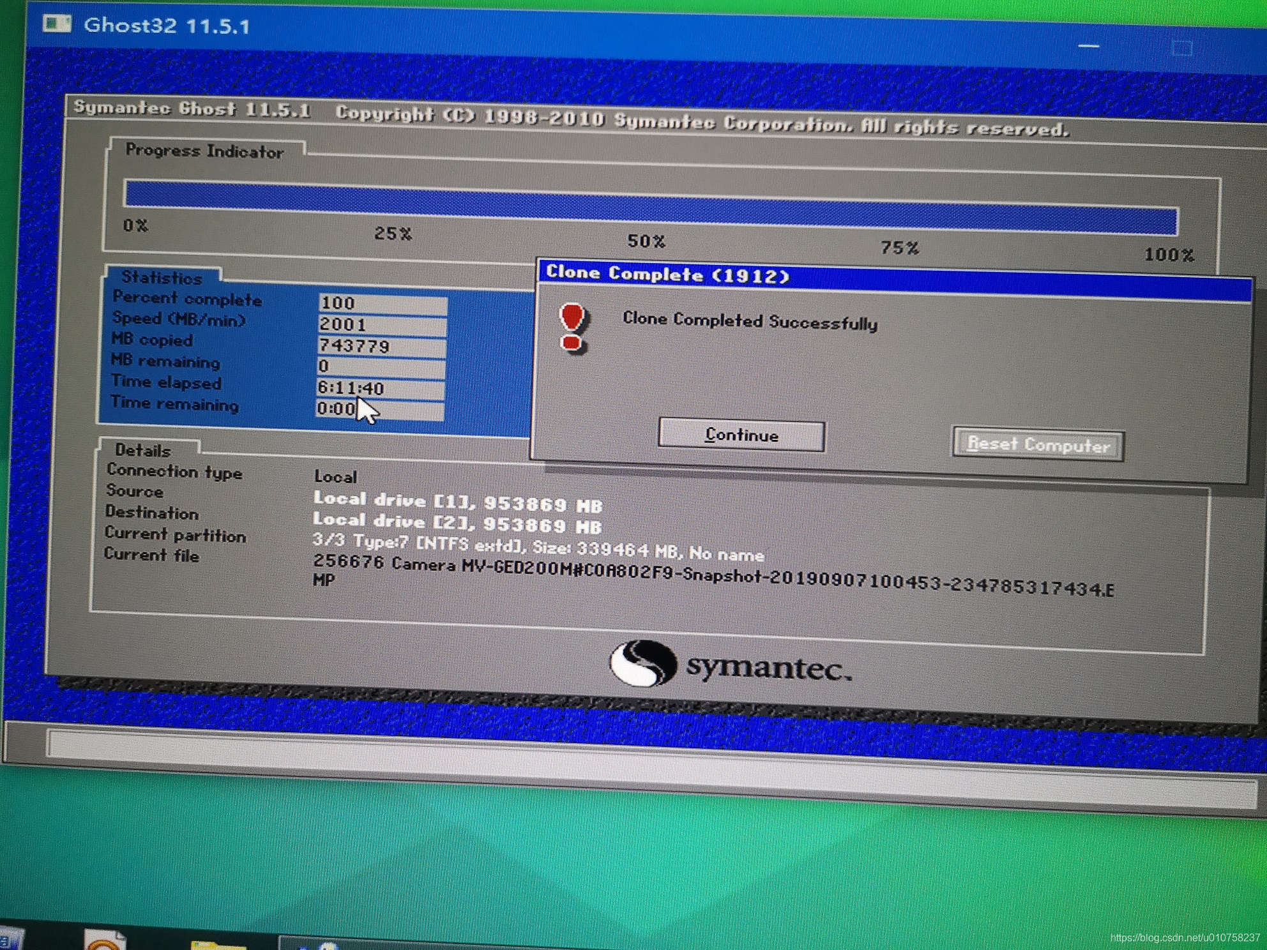Click the Time elapsed value field
The image size is (1267, 950).
click(x=381, y=388)
